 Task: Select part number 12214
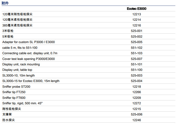coord(136,20)
